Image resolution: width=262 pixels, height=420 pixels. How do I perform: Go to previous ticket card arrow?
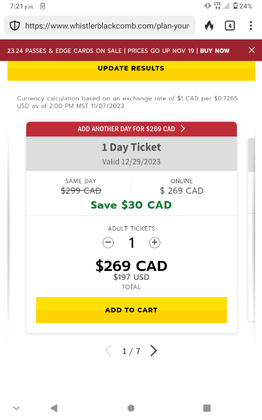[108, 351]
